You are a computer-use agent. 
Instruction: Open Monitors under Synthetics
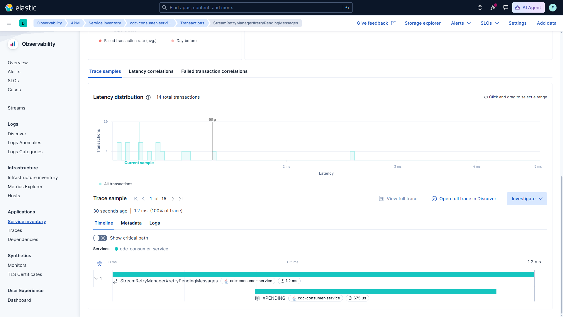pyautogui.click(x=17, y=265)
